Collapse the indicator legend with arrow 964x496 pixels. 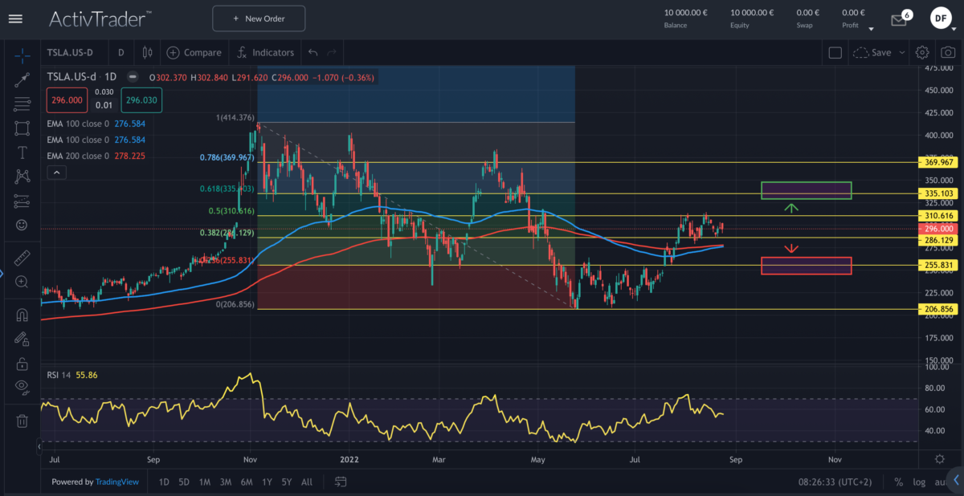(55, 172)
